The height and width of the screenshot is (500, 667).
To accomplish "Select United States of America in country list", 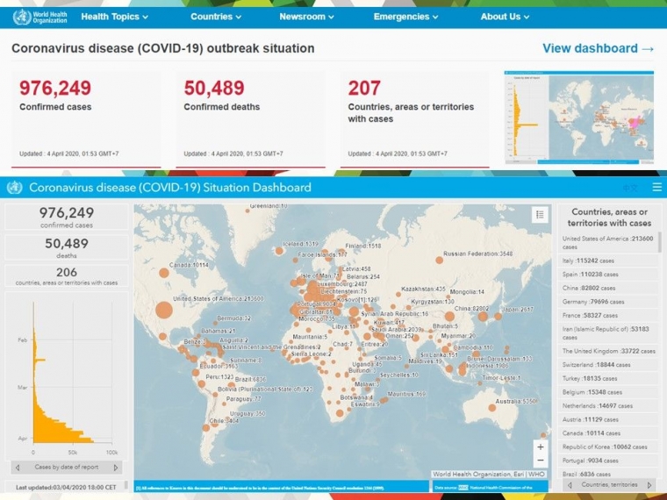I will click(x=607, y=242).
